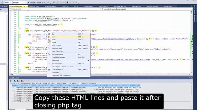Viewport: 197px width, 110px height.
Task: Switch to the skin-color.css tab
Action: [88, 6]
